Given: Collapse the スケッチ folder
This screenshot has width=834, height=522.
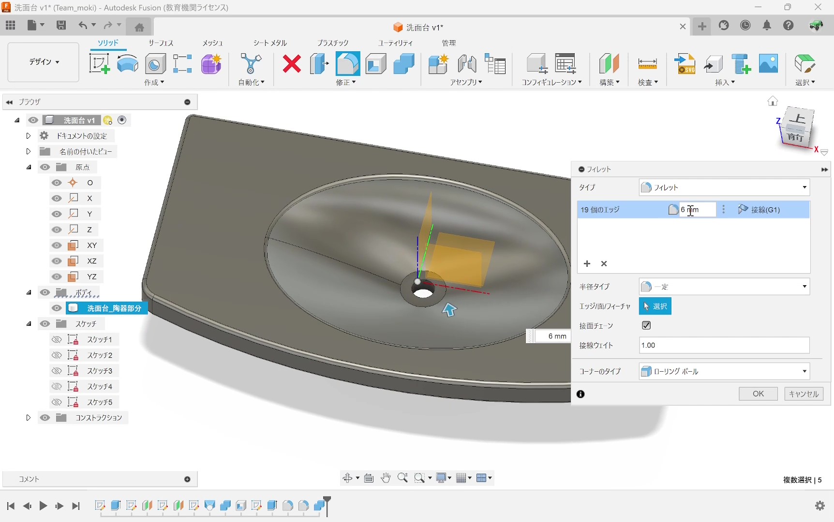Looking at the screenshot, I should pyautogui.click(x=29, y=324).
